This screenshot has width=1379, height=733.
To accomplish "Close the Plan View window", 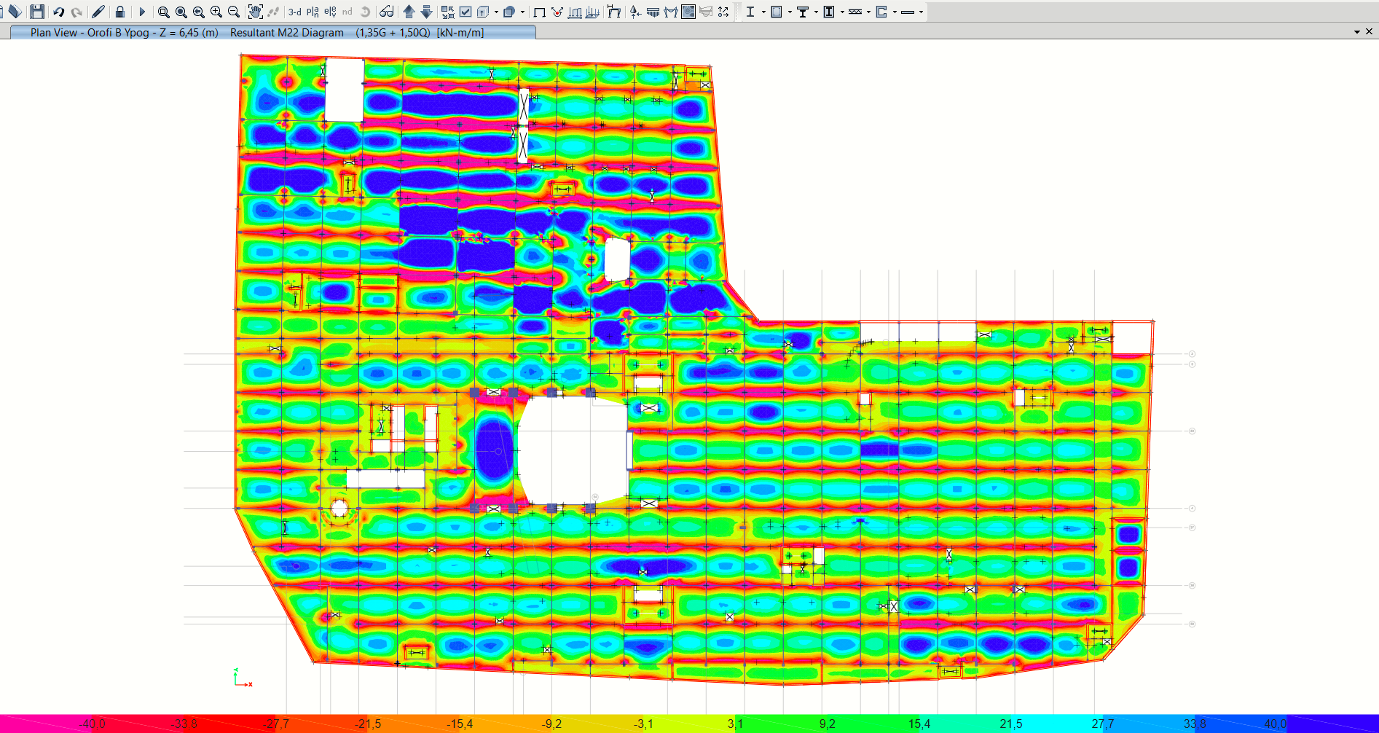I will (1369, 31).
